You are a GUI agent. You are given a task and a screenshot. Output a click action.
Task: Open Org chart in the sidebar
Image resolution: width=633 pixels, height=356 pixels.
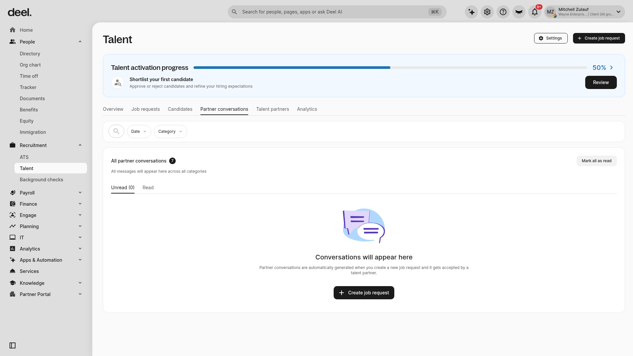[x=30, y=65]
